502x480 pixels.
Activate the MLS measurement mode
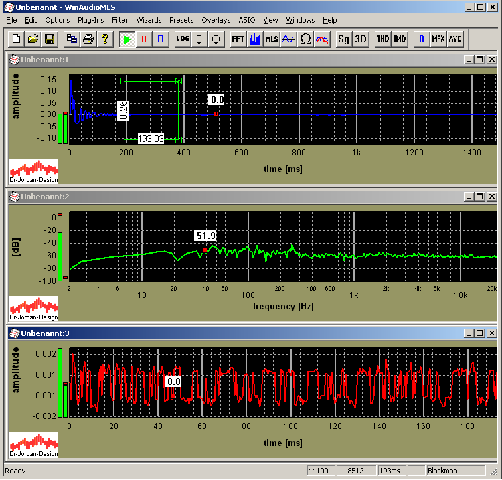pos(271,39)
